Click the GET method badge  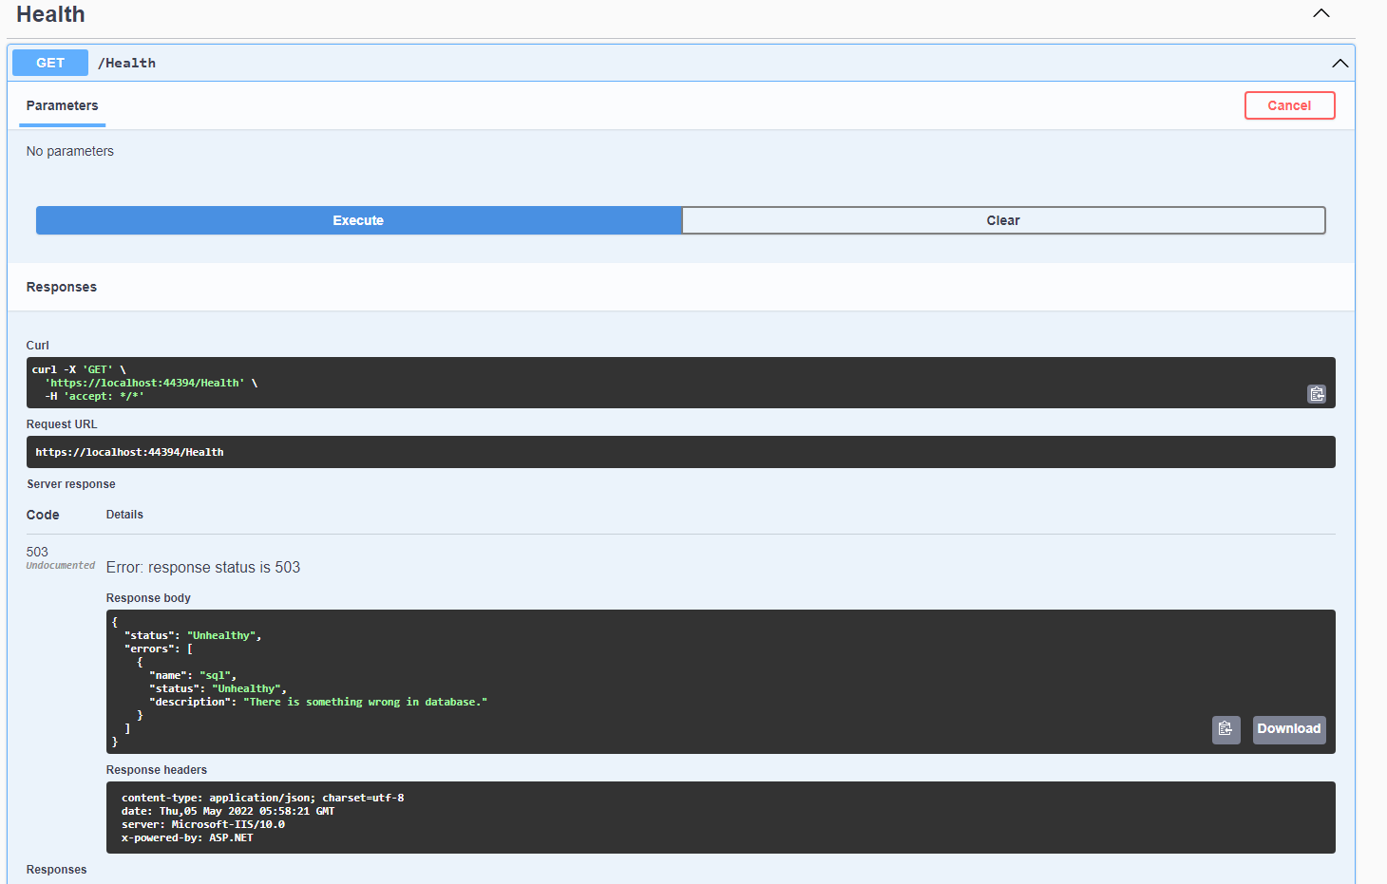[50, 63]
